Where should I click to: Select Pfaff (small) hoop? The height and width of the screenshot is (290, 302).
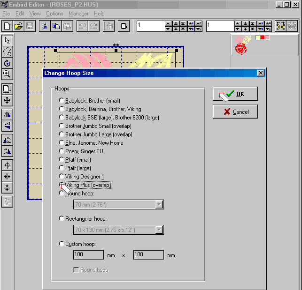click(x=75, y=160)
